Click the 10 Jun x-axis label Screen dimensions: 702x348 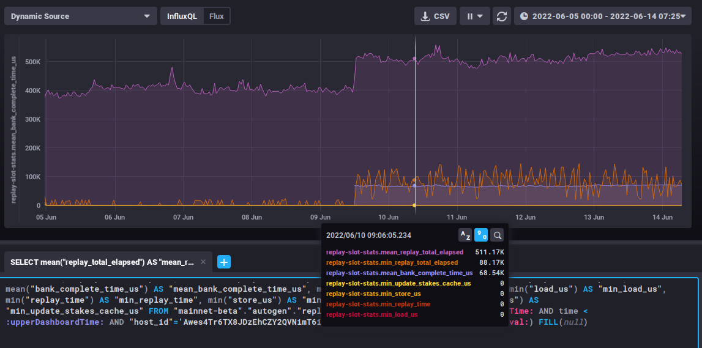388,217
